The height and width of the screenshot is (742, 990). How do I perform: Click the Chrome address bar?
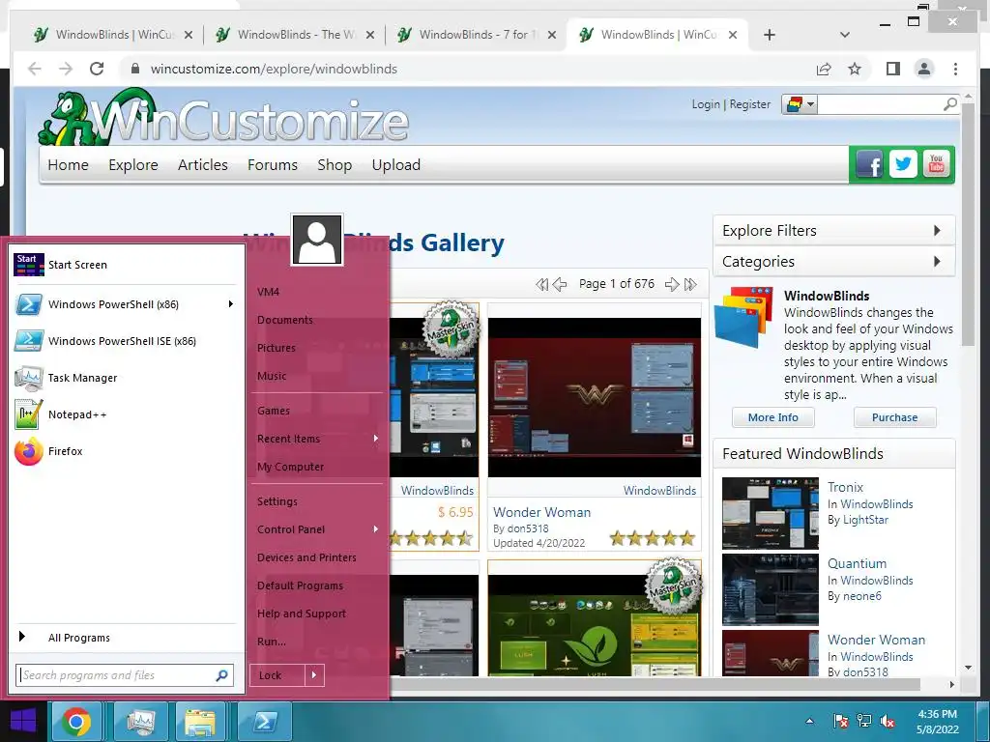pyautogui.click(x=467, y=69)
